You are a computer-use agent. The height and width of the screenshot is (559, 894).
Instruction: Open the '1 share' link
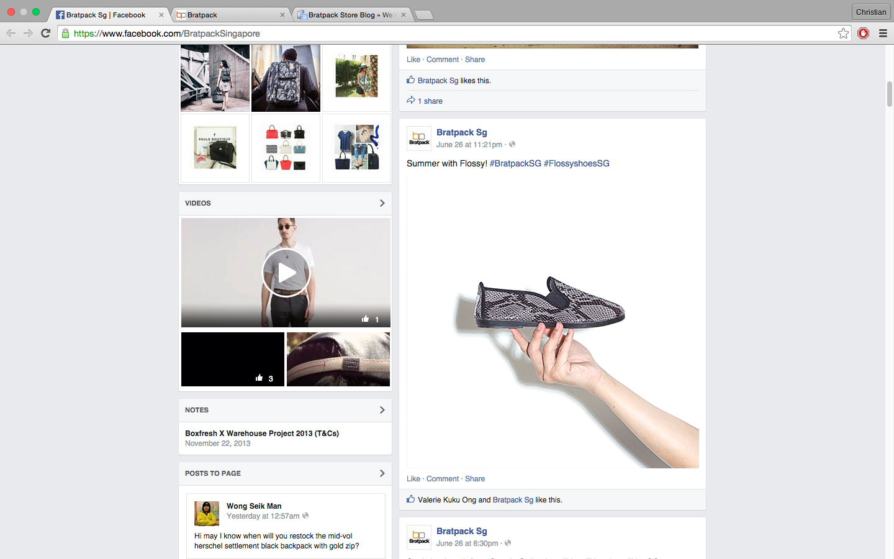430,101
